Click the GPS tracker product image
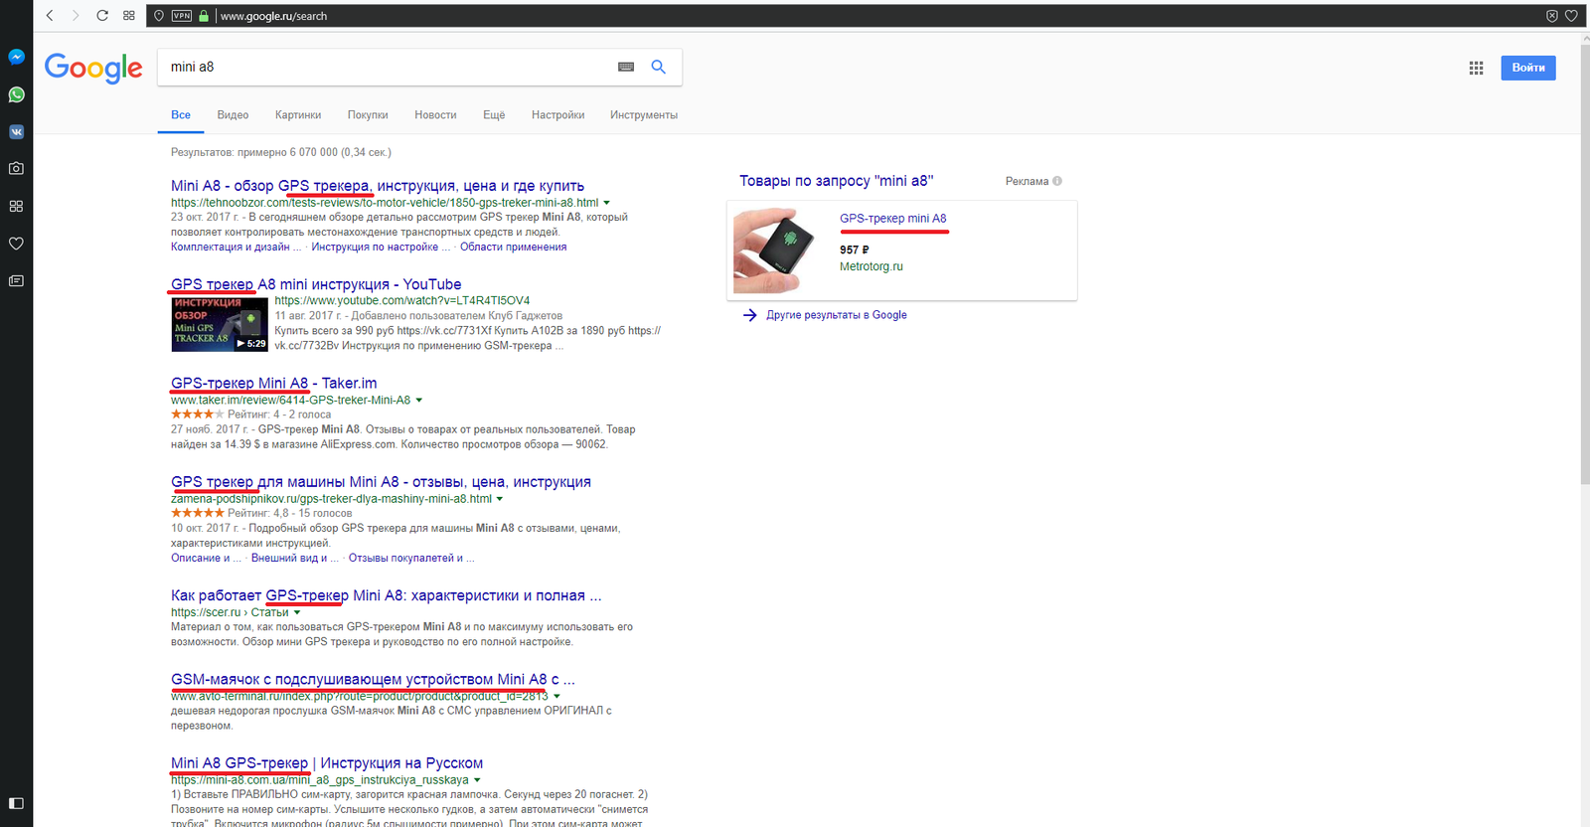The width and height of the screenshot is (1590, 827). pyautogui.click(x=774, y=250)
